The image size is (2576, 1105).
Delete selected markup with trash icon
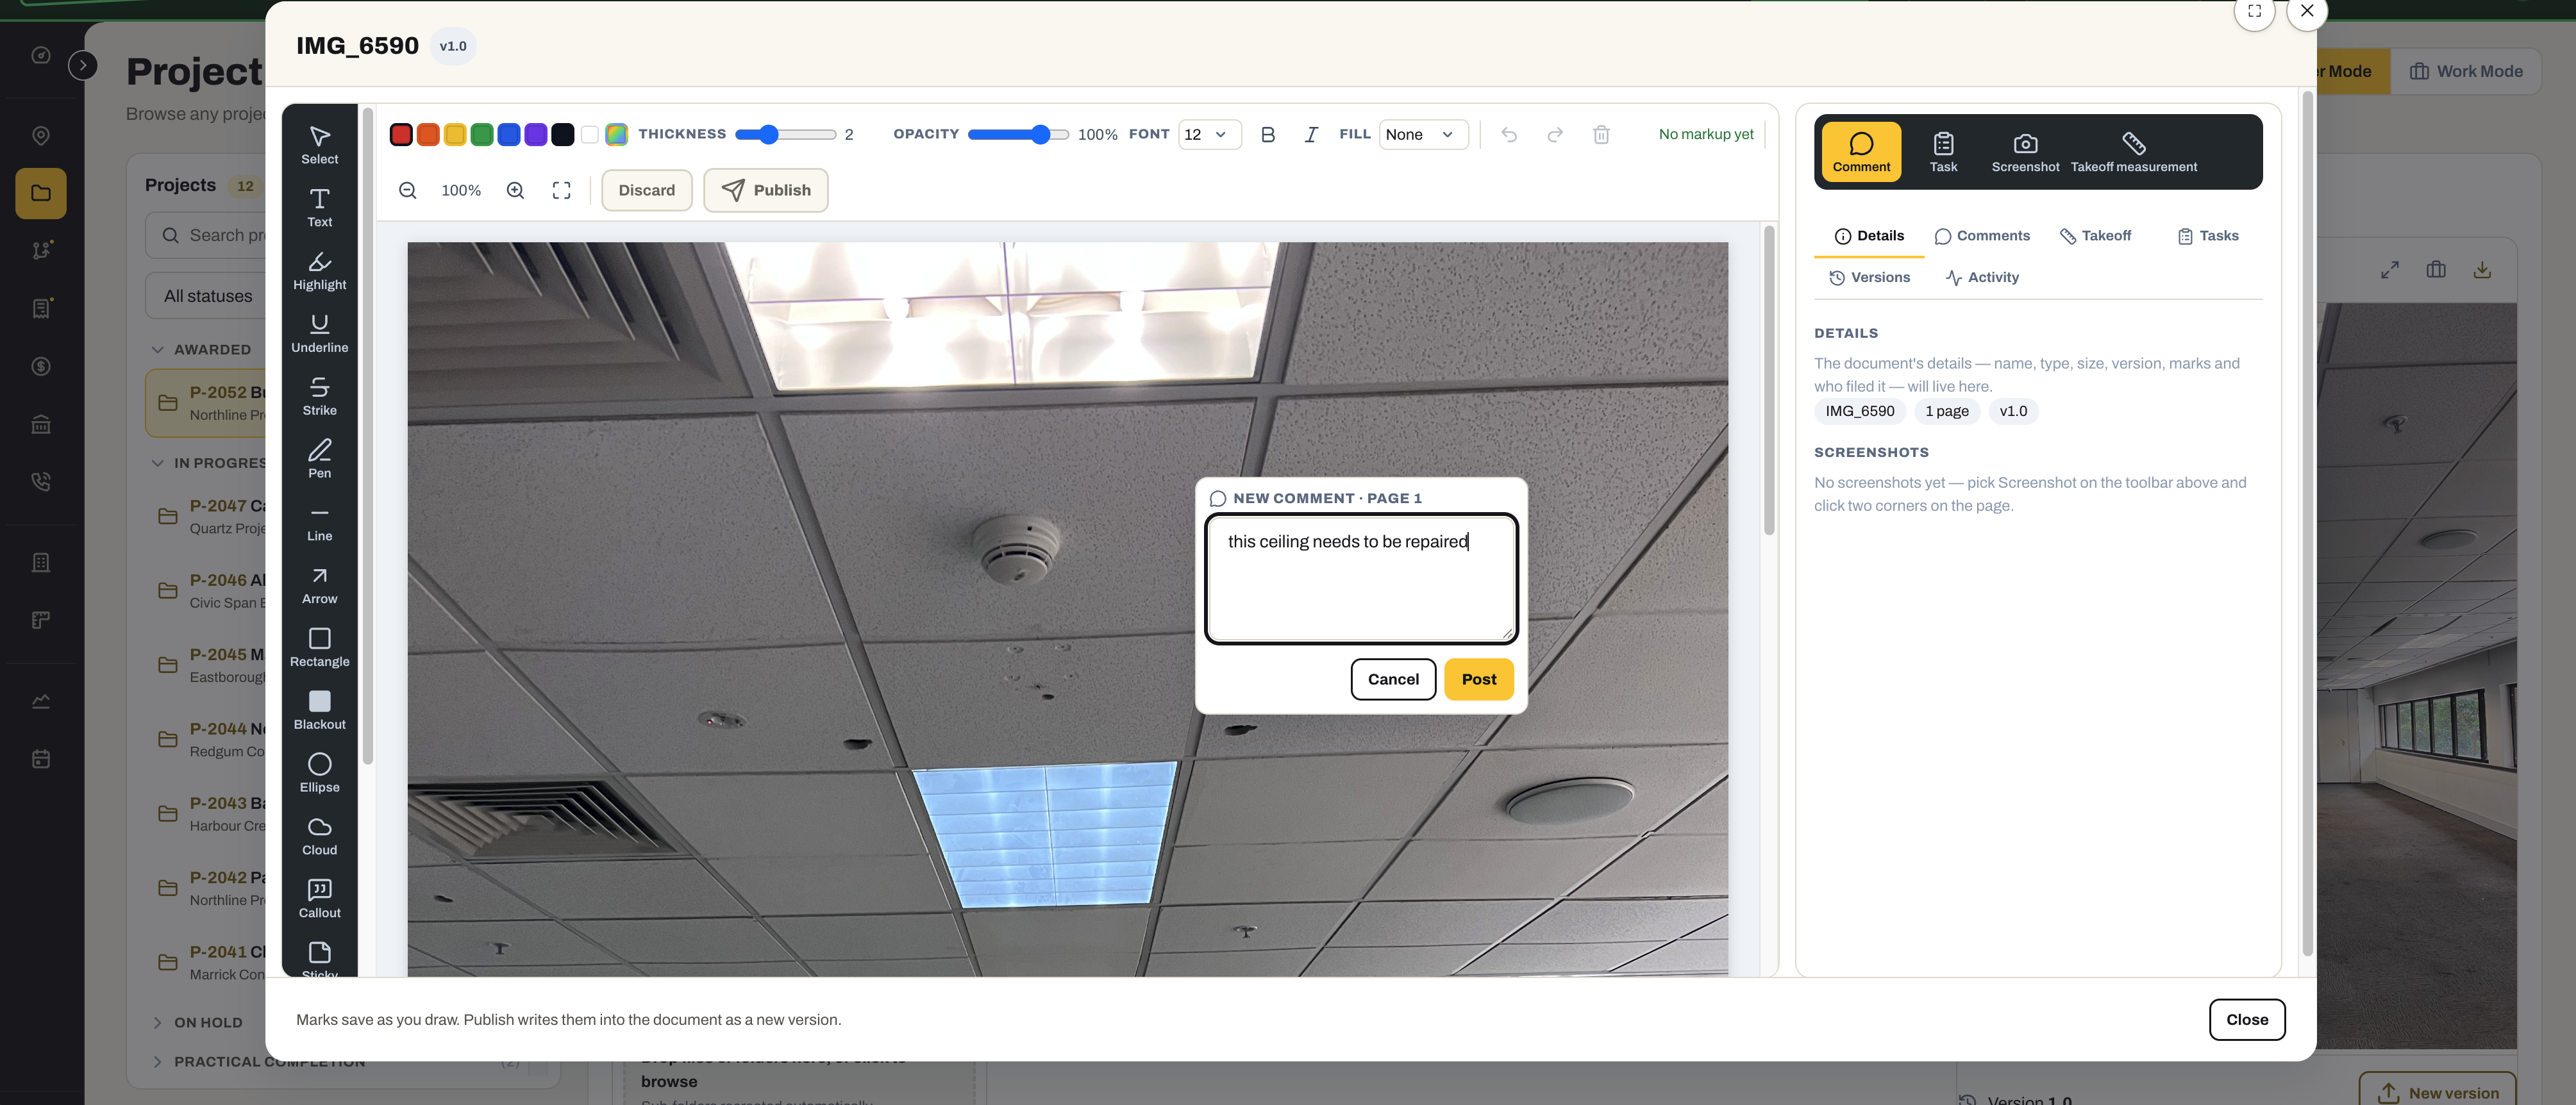1601,134
